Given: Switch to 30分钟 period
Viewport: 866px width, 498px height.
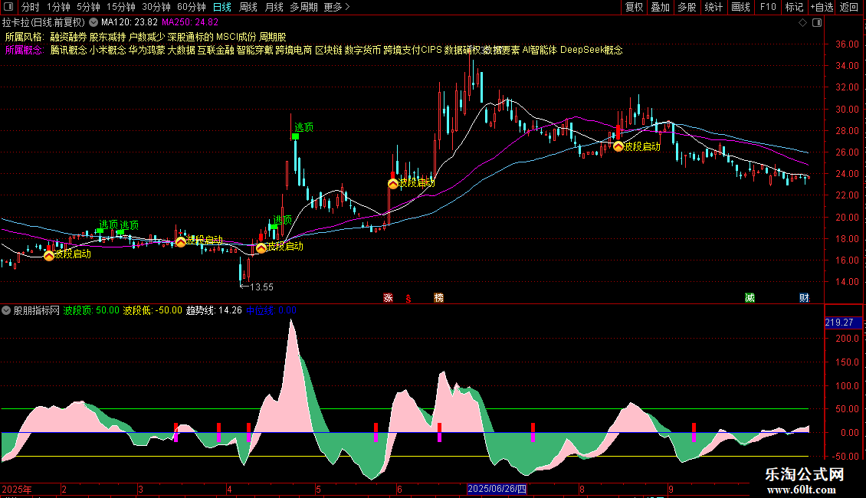Looking at the screenshot, I should click(156, 7).
